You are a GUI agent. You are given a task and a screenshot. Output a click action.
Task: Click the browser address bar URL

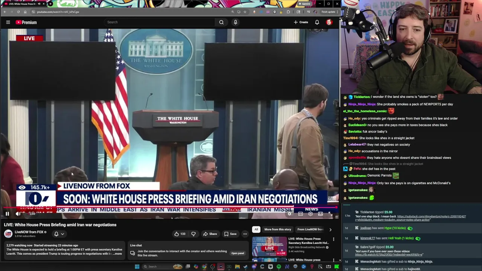tap(58, 12)
